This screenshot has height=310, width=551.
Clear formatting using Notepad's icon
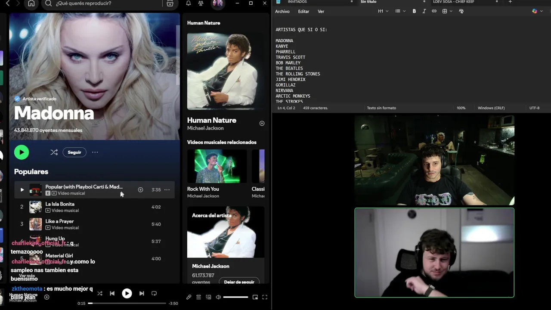[461, 11]
